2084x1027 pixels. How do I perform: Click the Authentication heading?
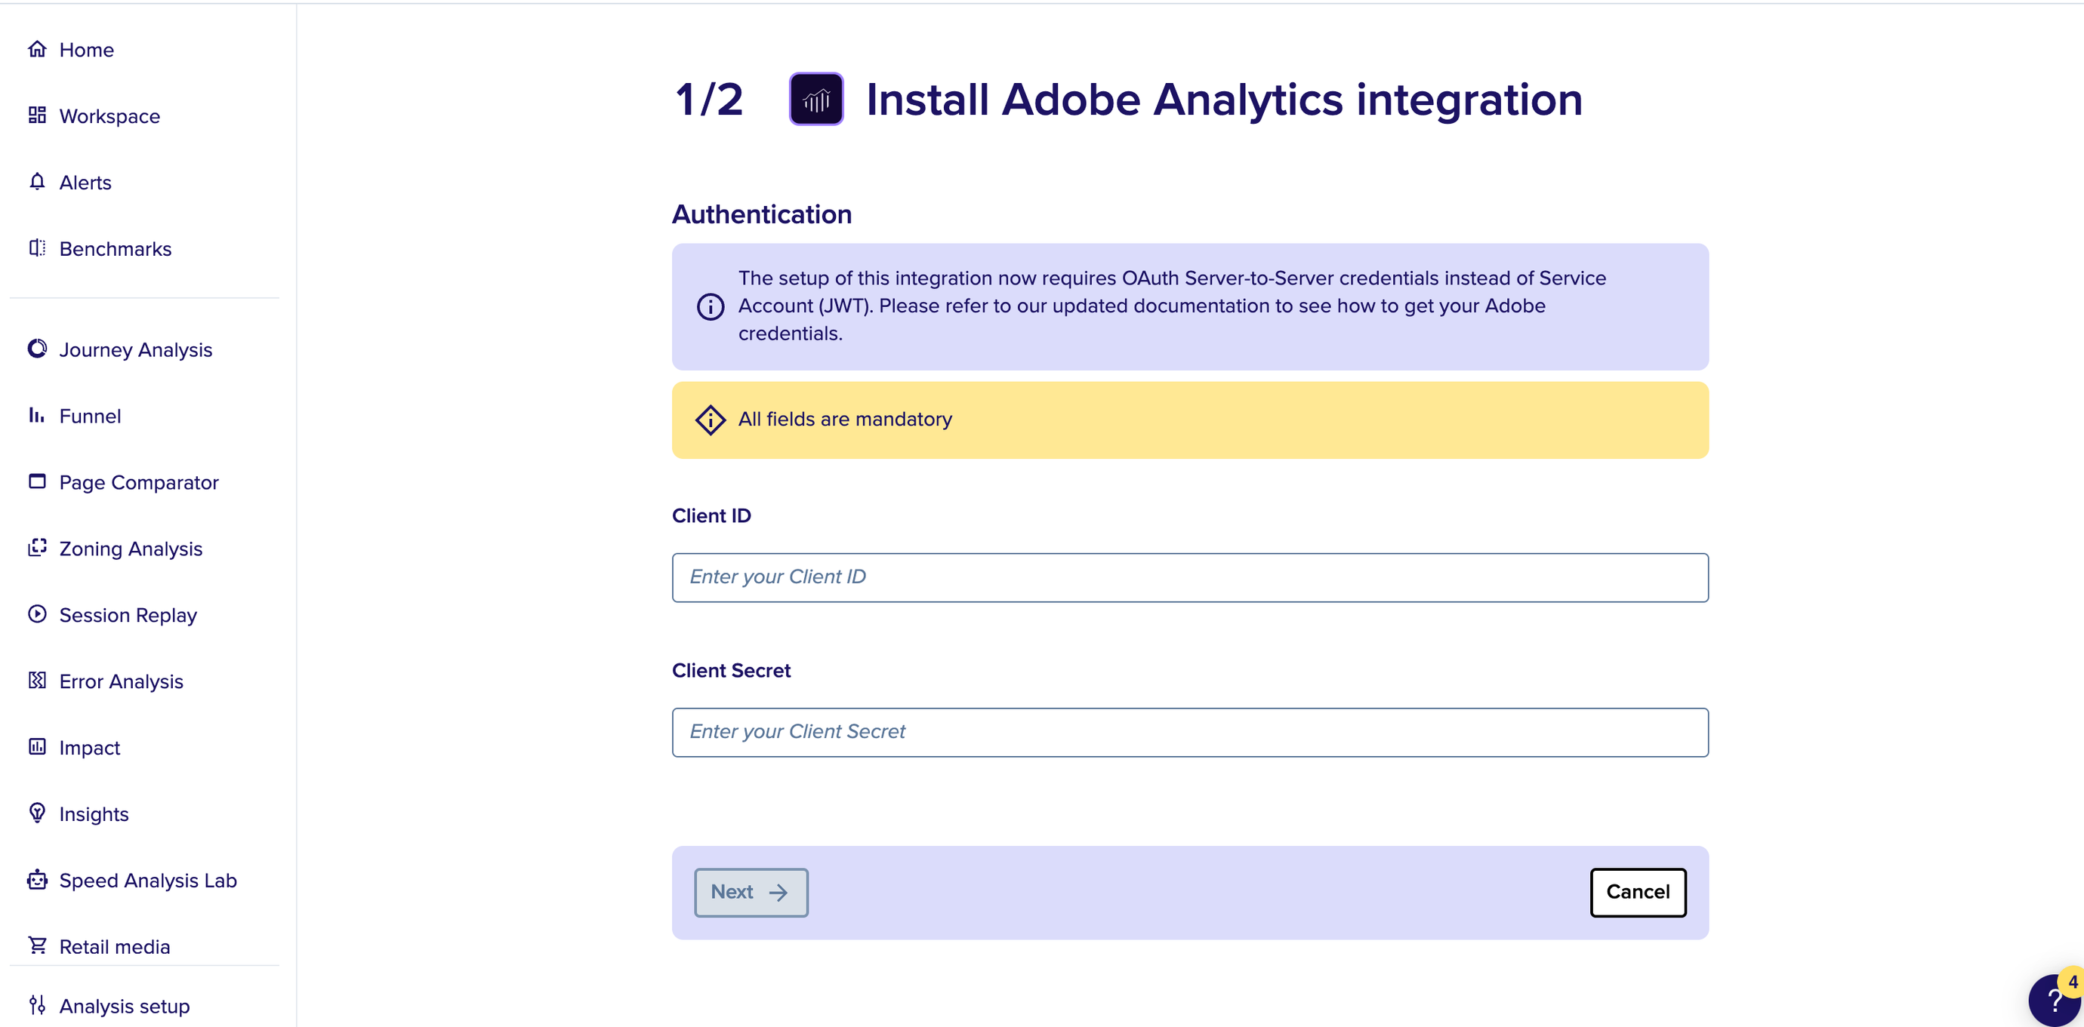tap(761, 214)
